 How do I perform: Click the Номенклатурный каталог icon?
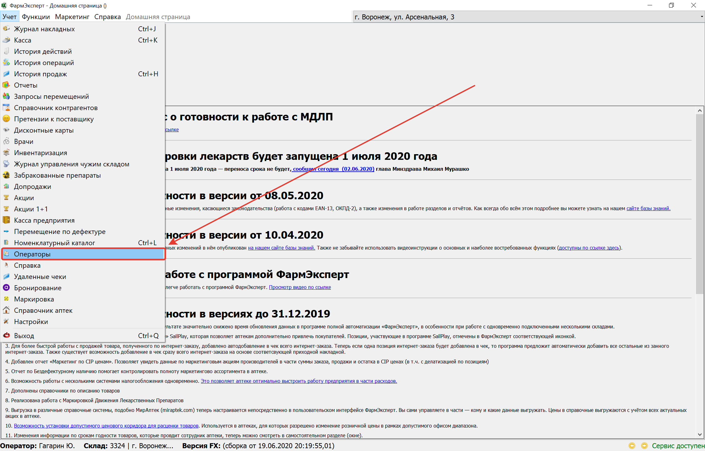[6, 243]
